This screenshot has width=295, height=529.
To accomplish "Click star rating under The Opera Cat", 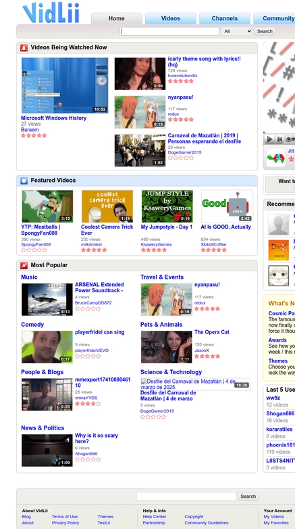I will coord(207,356).
